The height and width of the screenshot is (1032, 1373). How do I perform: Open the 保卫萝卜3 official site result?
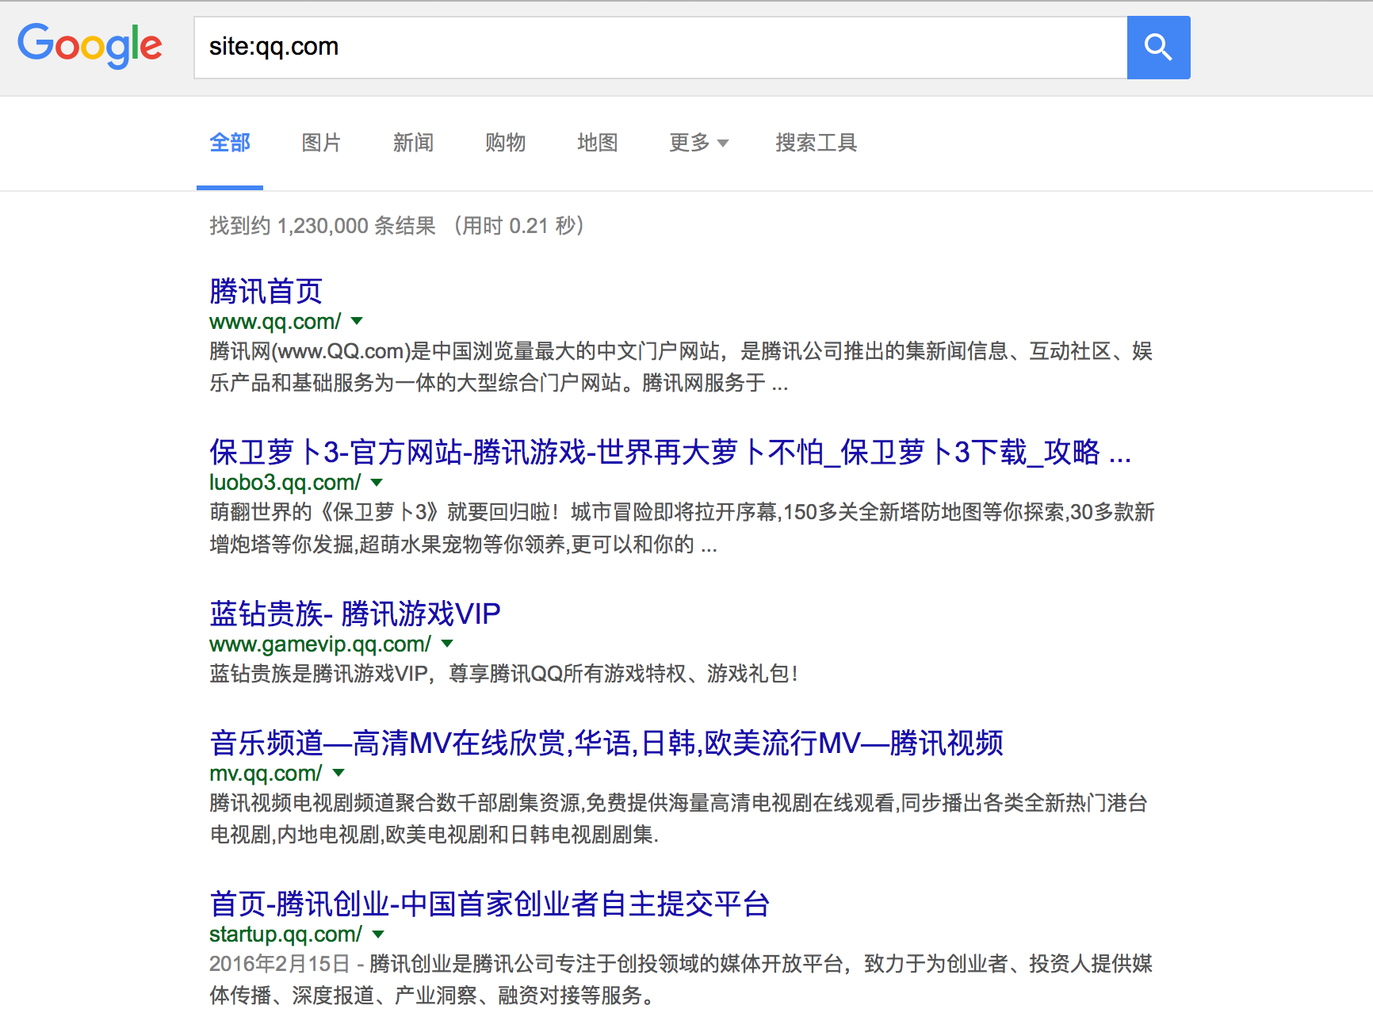click(x=670, y=452)
